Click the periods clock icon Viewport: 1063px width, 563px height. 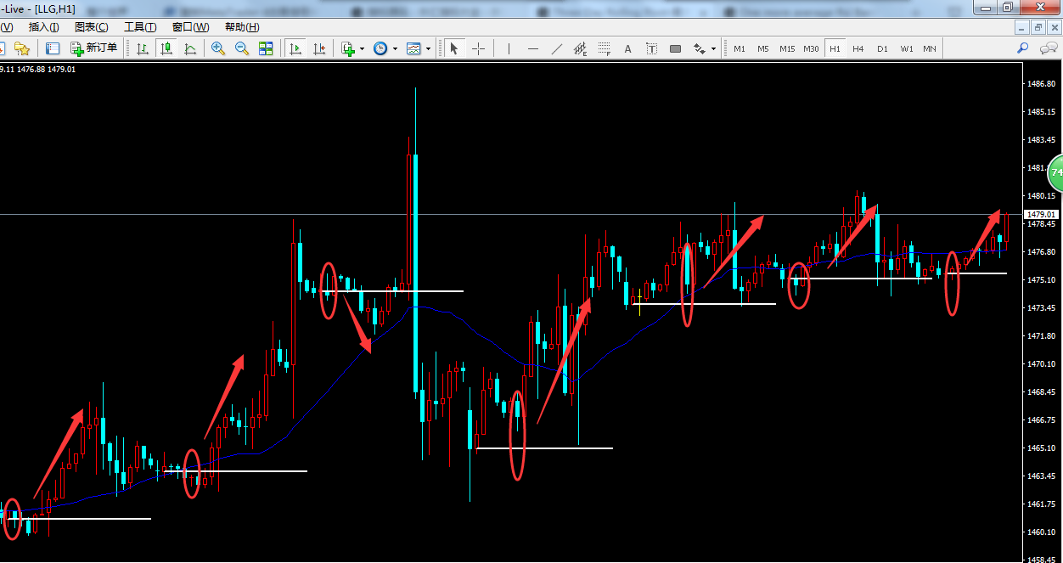click(380, 48)
